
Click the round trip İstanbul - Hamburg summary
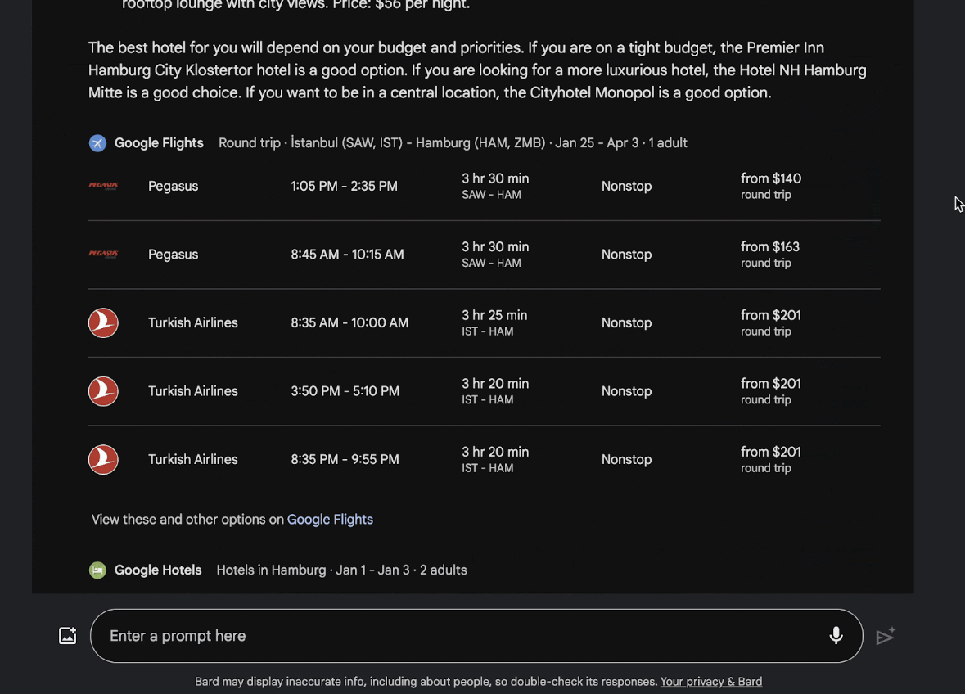click(453, 142)
